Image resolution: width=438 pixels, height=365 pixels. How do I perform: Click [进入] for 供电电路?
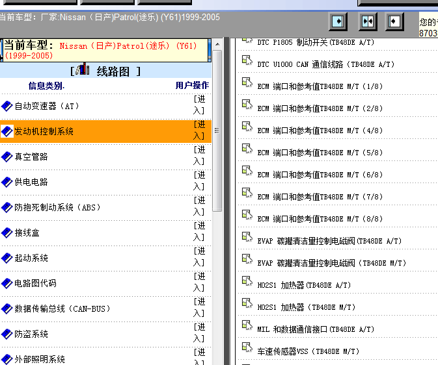199,181
